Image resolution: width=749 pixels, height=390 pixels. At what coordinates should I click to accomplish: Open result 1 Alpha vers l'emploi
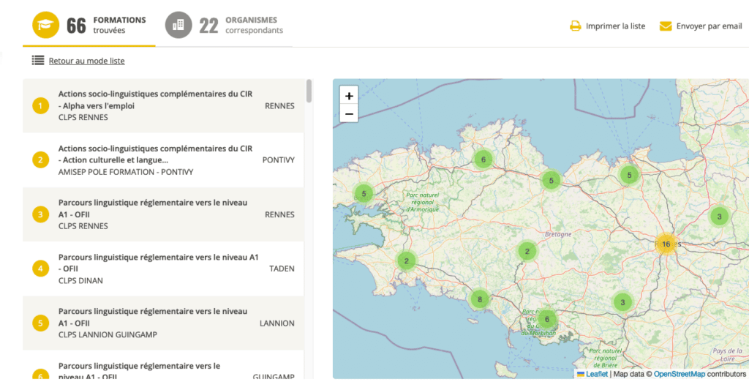(x=163, y=105)
